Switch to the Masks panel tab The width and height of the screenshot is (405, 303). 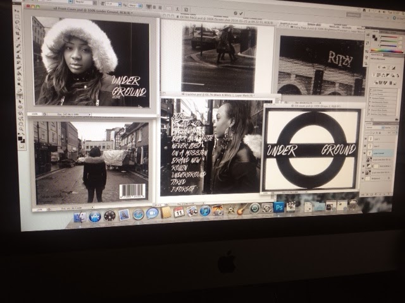(386, 56)
